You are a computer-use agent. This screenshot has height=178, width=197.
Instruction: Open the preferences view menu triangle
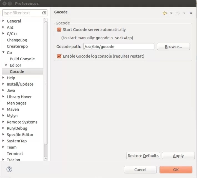click(x=191, y=13)
